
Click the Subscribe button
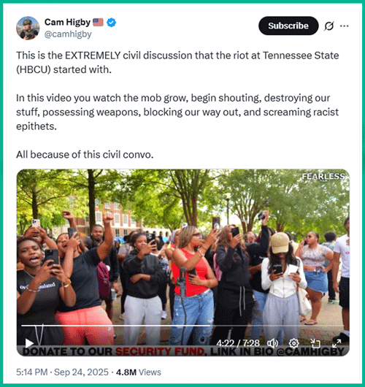pyautogui.click(x=288, y=26)
